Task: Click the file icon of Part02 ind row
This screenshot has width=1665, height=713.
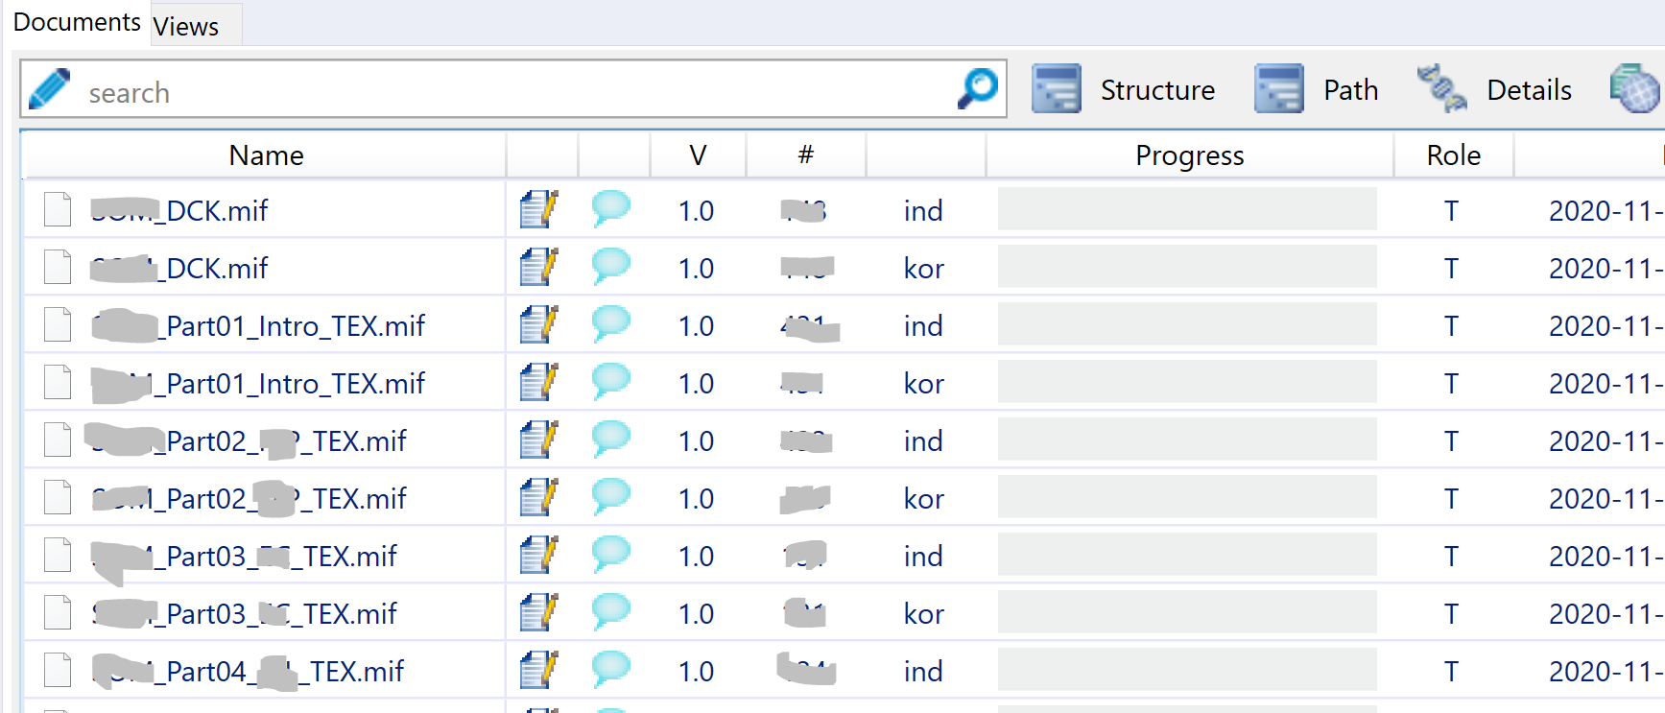Action: pyautogui.click(x=58, y=440)
